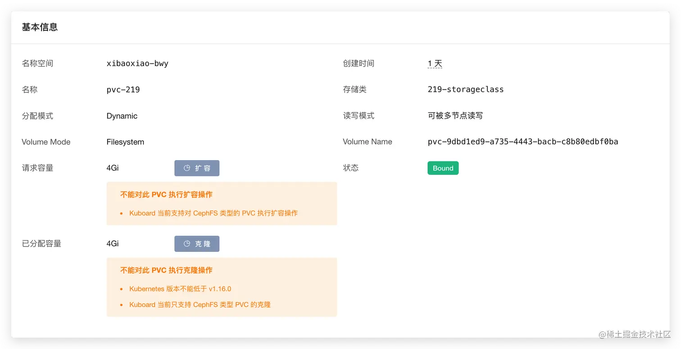Click the 不能对此 PVC 执行克隆操作 warning title
Screen dimensions: 681x349
point(166,270)
